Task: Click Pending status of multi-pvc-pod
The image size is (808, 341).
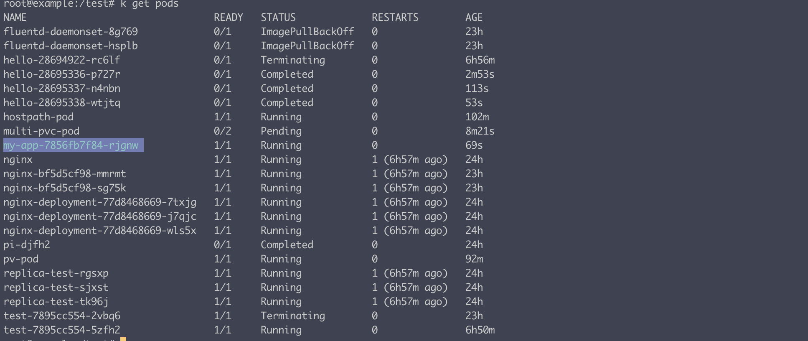Action: coord(281,131)
